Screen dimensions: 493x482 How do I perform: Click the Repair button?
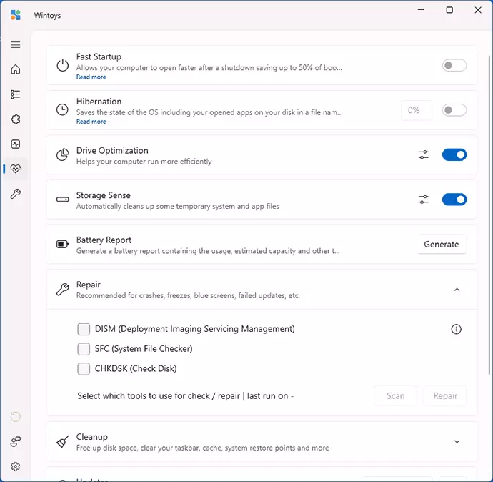pyautogui.click(x=445, y=395)
